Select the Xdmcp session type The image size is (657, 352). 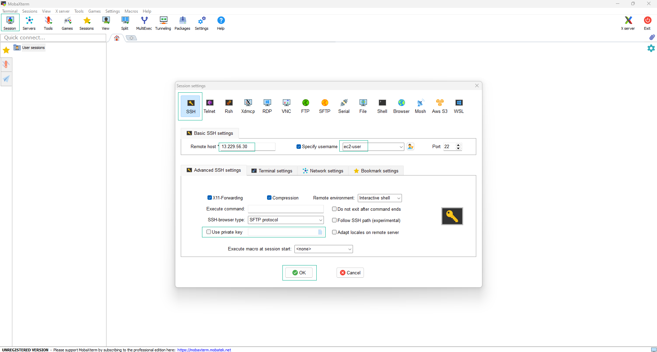click(248, 106)
